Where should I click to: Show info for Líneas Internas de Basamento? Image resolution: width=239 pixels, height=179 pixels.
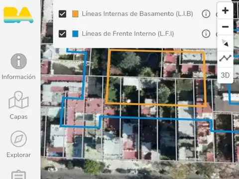tap(206, 14)
